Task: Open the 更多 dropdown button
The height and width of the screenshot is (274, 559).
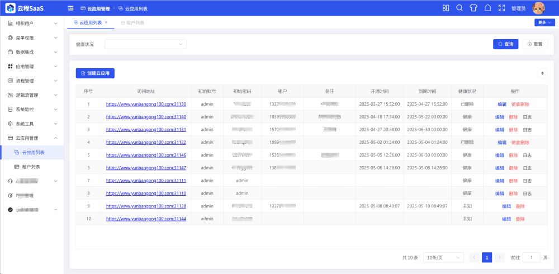Action: click(544, 22)
